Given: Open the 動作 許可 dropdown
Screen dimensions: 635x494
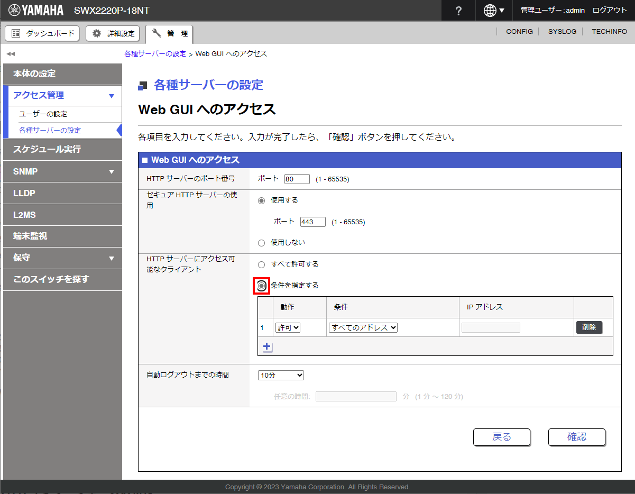Looking at the screenshot, I should click(x=288, y=327).
